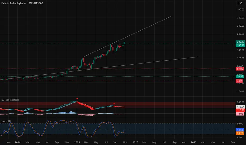Select the Palantir Technologies Inc. chart title

point(22,3)
